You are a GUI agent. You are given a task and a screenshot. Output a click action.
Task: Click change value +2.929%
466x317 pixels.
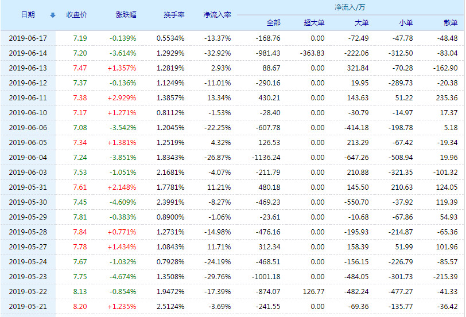pos(122,97)
